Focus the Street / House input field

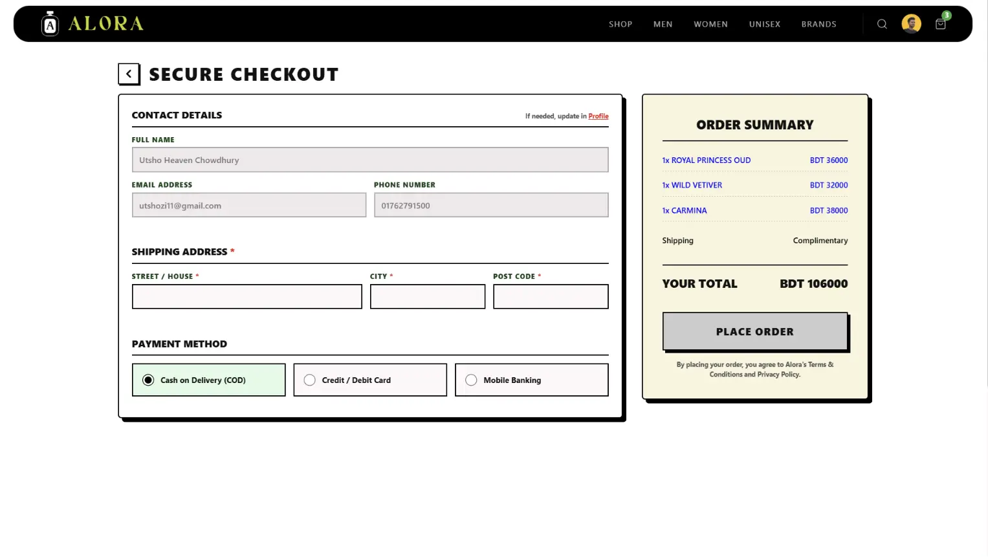point(247,297)
